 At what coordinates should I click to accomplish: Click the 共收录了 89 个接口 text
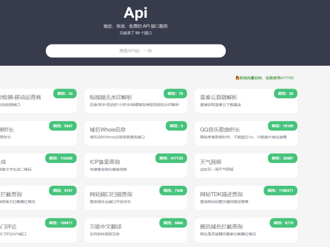136,33
